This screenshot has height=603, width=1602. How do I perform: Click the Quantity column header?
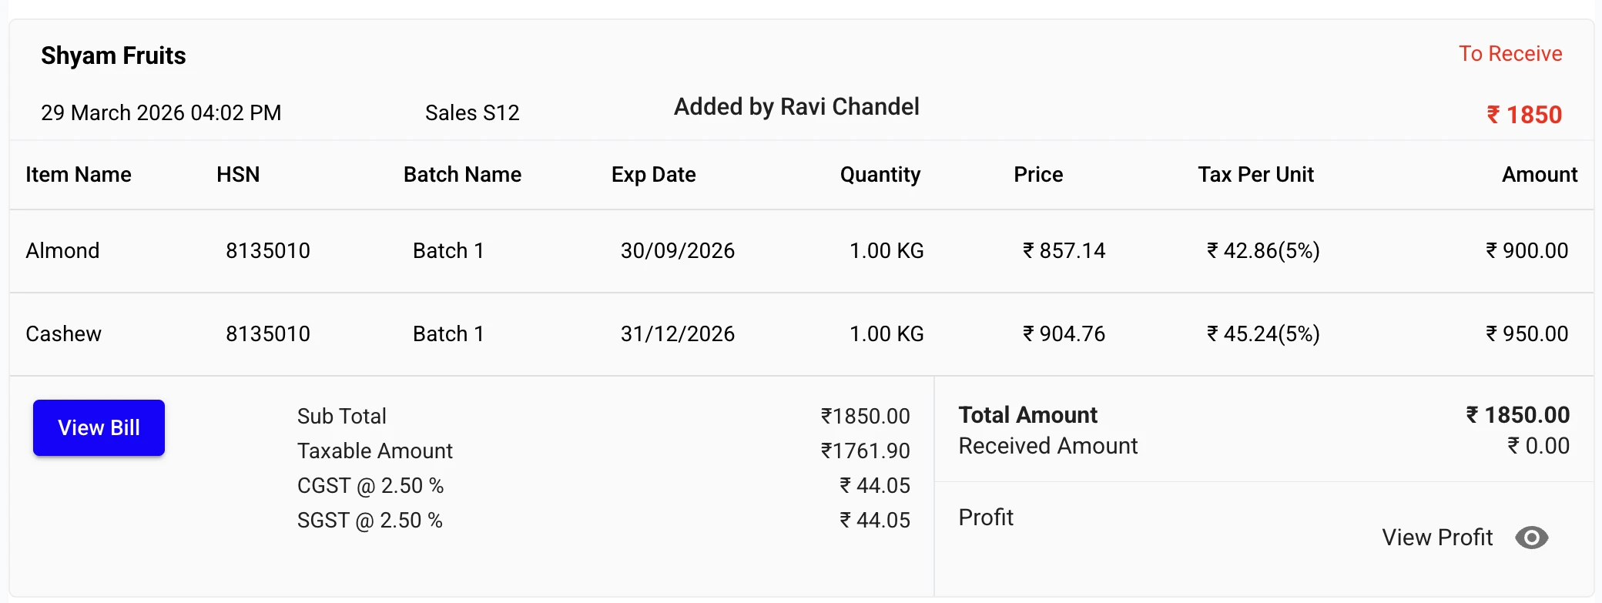click(880, 174)
